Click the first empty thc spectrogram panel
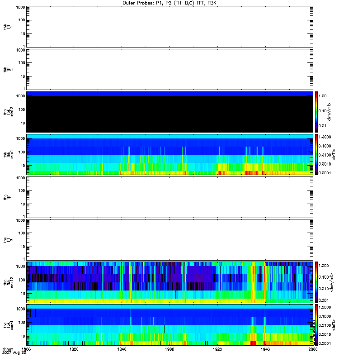This screenshot has width=339, height=362. (x=169, y=197)
